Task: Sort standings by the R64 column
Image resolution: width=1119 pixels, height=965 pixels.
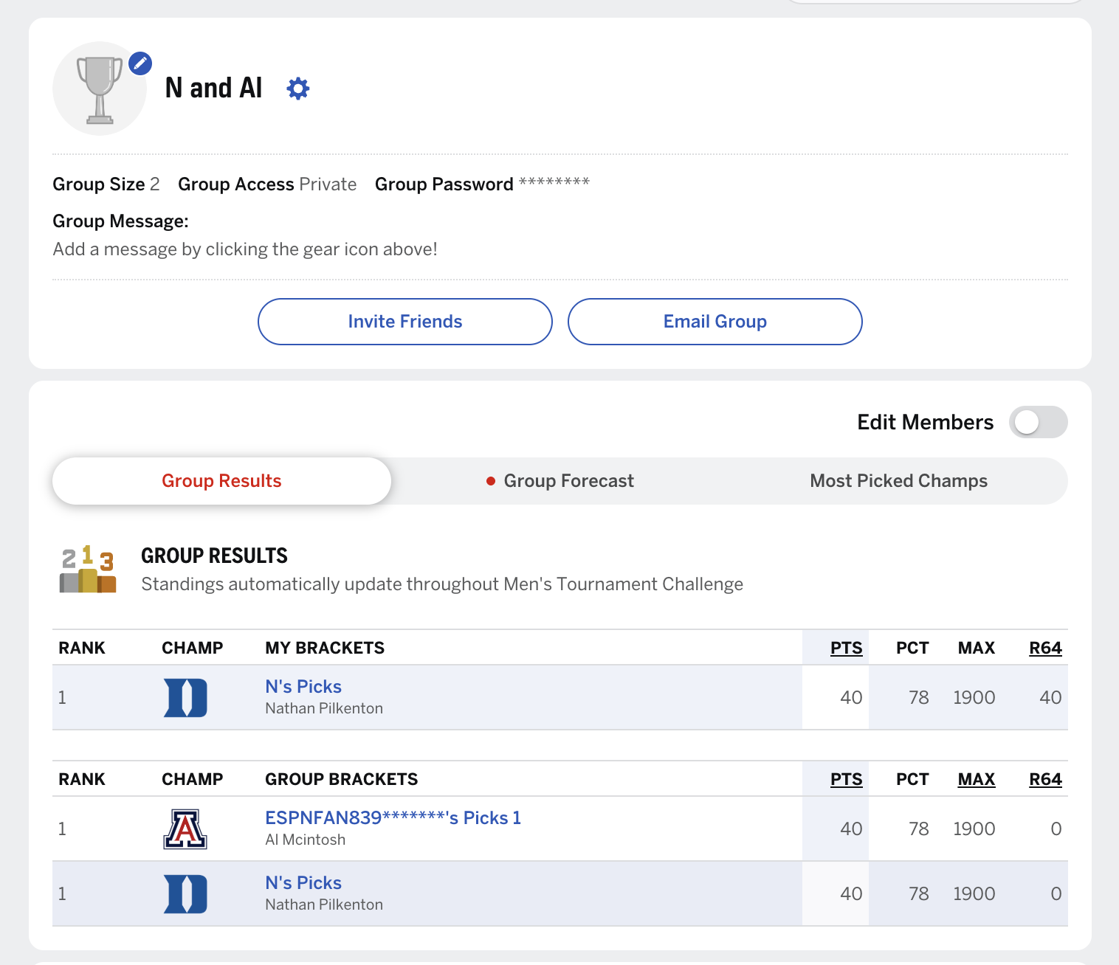Action: 1046,647
